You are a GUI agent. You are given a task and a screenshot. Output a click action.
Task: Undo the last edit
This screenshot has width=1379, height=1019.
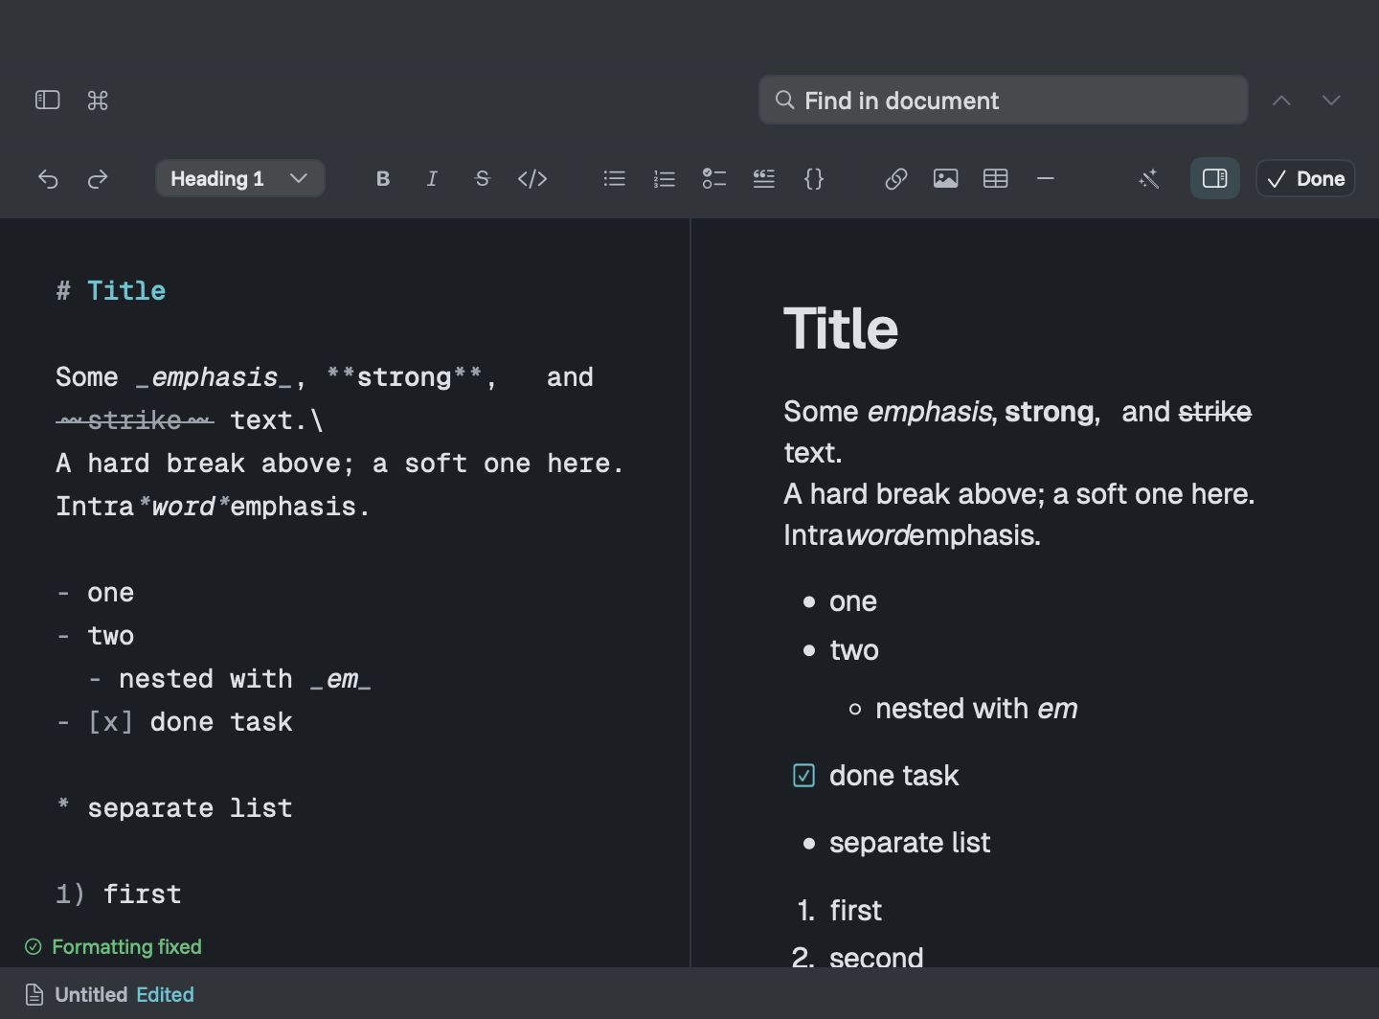pos(48,179)
